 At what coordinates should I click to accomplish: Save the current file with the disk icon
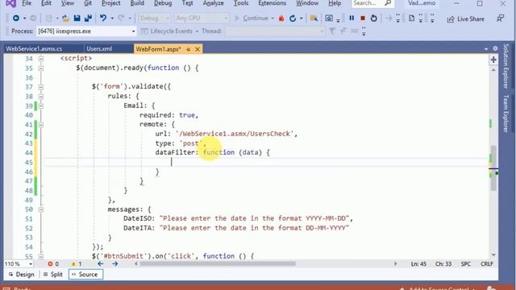[x=77, y=19]
